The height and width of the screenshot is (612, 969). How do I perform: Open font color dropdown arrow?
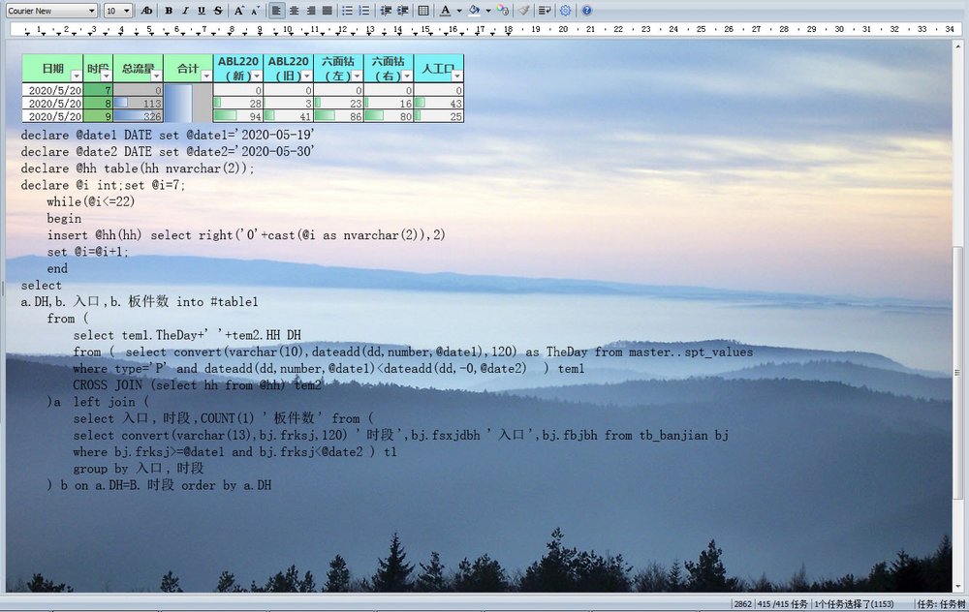(x=458, y=11)
